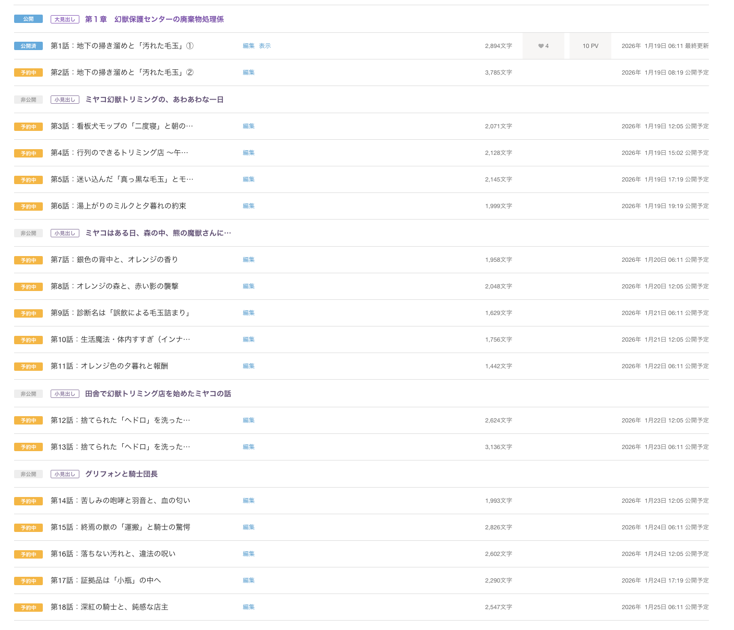Click the 10 PV views box
The width and height of the screenshot is (734, 630).
(x=590, y=46)
